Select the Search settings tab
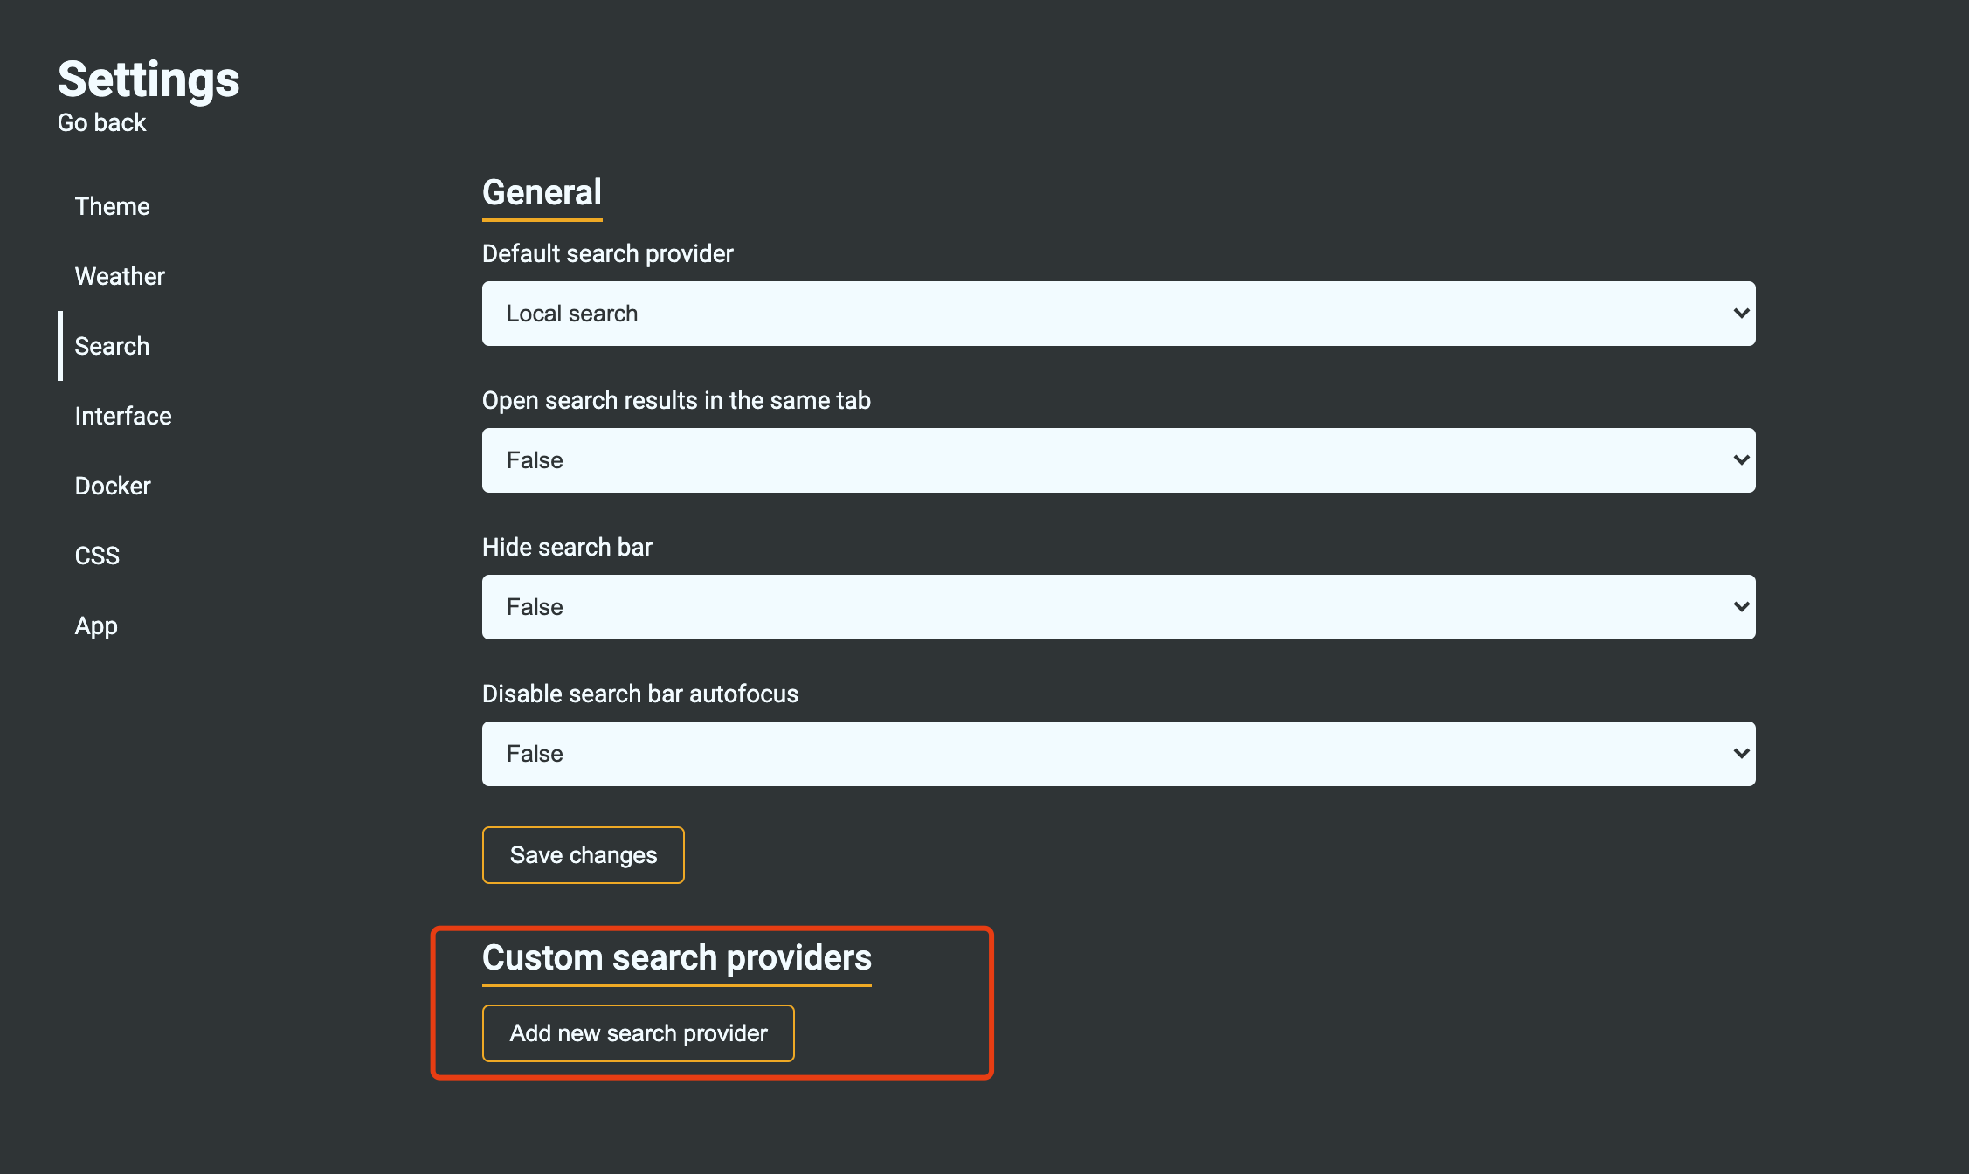The width and height of the screenshot is (1969, 1174). pyautogui.click(x=112, y=346)
